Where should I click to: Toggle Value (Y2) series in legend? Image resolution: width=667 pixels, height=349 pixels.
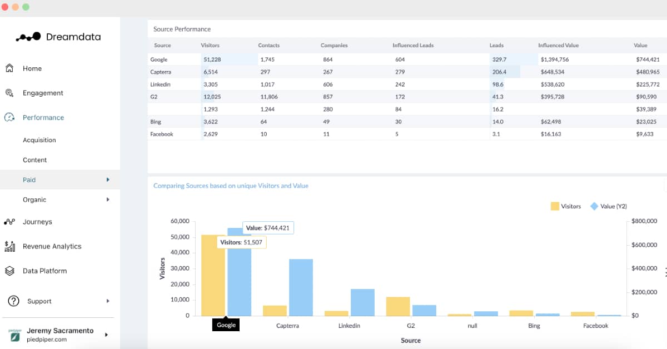pos(609,206)
